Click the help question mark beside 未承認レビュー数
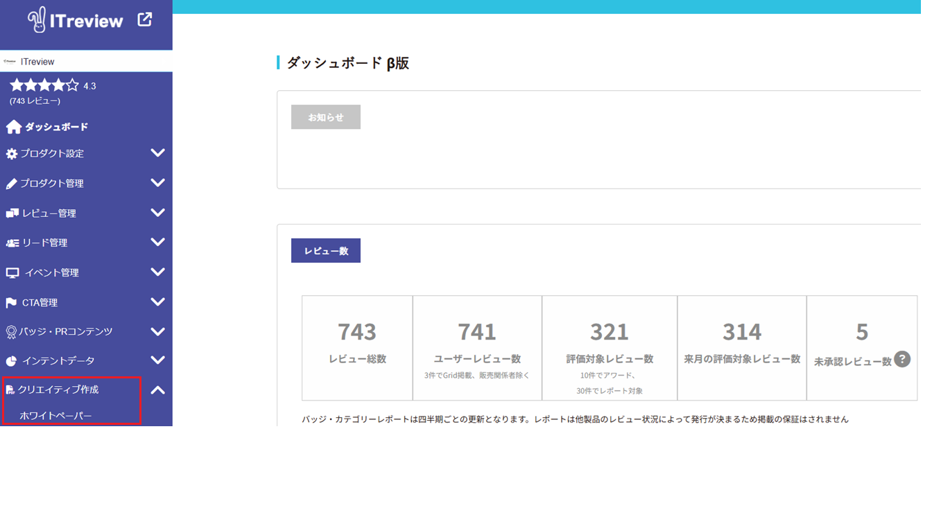Viewport: 932px width, 508px height. (x=901, y=359)
